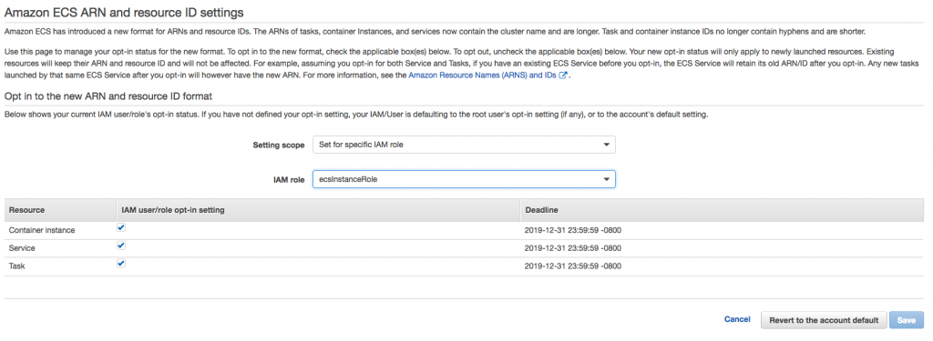Screen dimensions: 933x341
Task: Uncheck the Container instance opt-in checkbox
Action: coord(121,228)
